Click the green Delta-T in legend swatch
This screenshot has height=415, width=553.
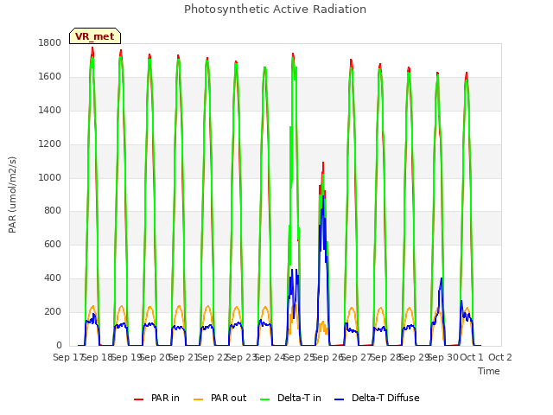[x=265, y=399]
